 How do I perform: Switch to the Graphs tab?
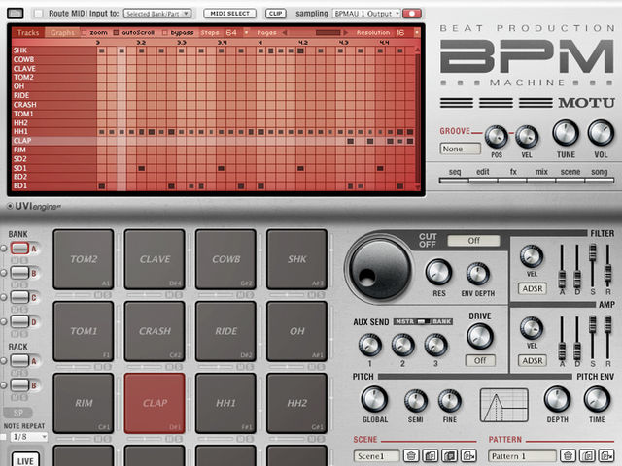62,32
